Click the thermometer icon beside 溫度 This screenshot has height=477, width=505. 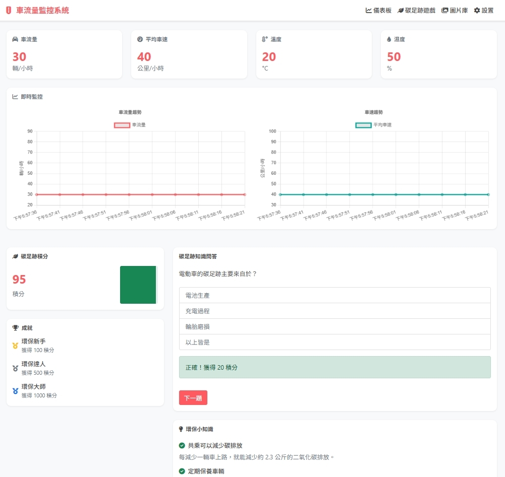click(x=265, y=39)
